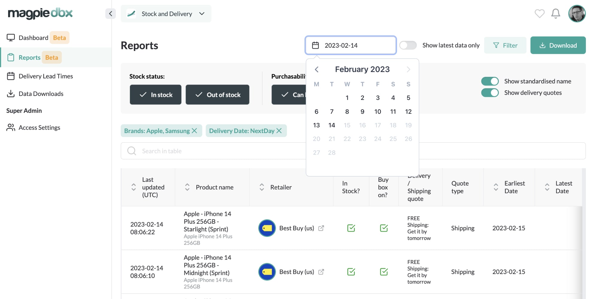Sort by Product name column
This screenshot has height=299, width=594.
click(x=187, y=187)
